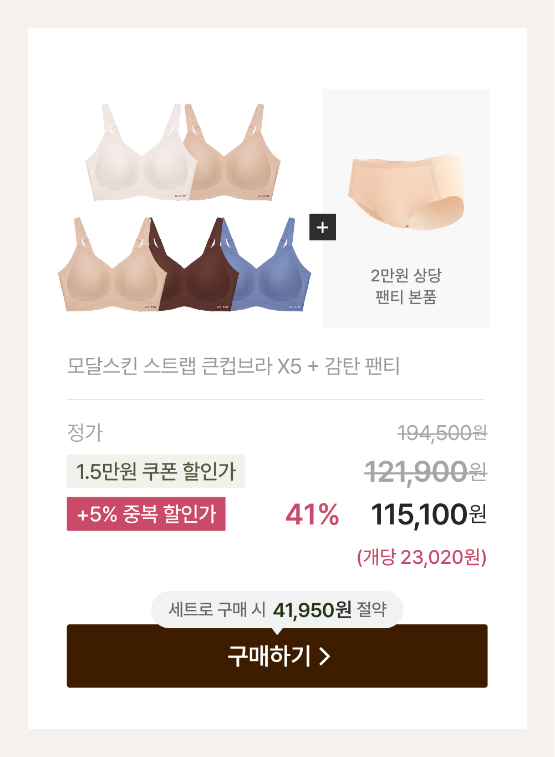Click the 세트로 구매 시 savings tooltip
555x757 pixels.
tap(277, 609)
